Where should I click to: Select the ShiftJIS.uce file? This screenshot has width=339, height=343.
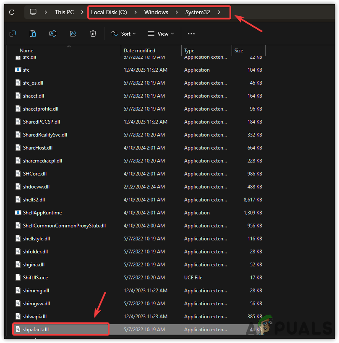tap(35, 277)
